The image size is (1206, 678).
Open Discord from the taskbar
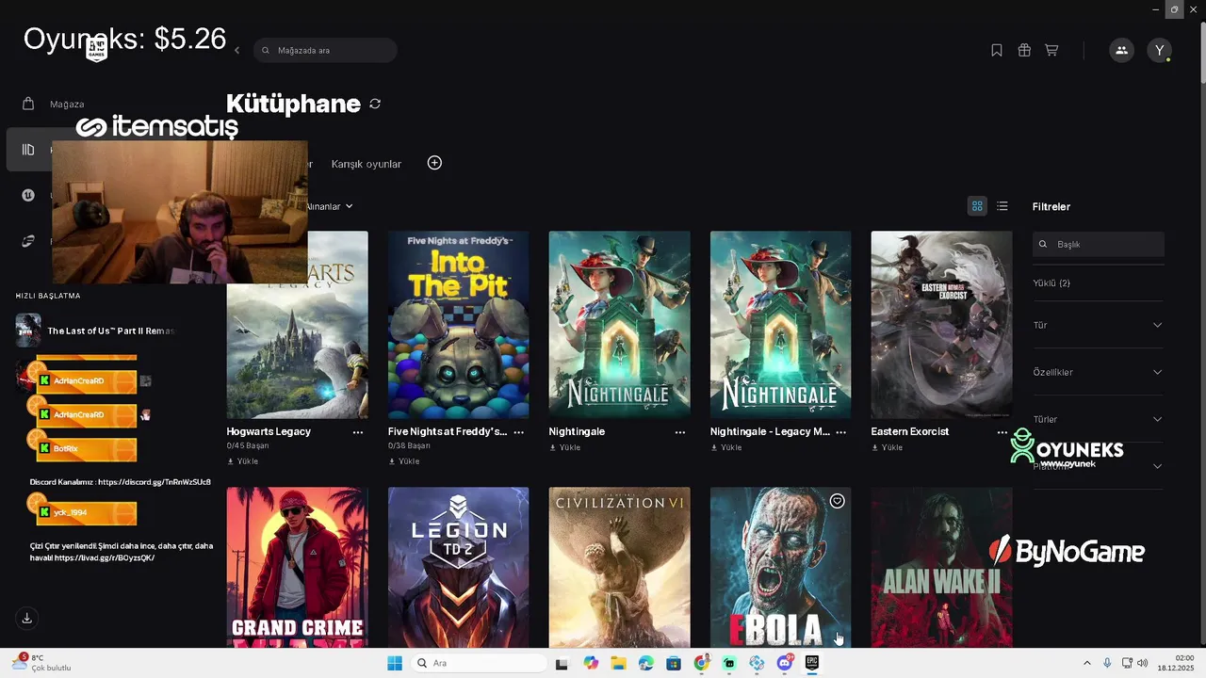click(x=785, y=663)
